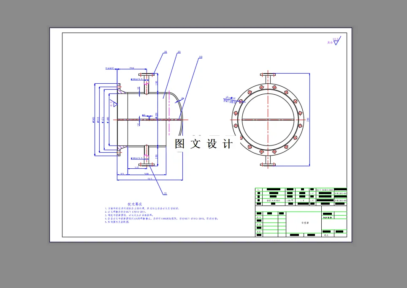Select vertical dimension on flange end view
The width and height of the screenshot is (407, 288).
tap(308, 120)
